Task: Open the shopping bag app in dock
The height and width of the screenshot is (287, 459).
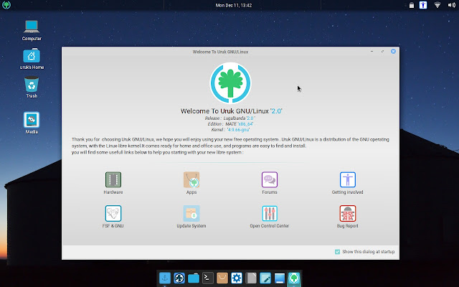Action: [x=222, y=278]
